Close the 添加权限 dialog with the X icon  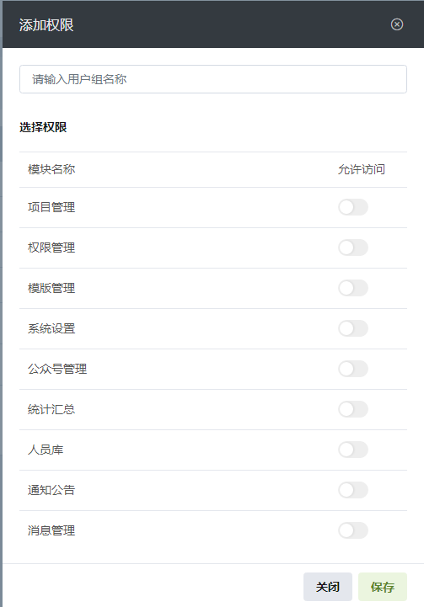tap(396, 24)
